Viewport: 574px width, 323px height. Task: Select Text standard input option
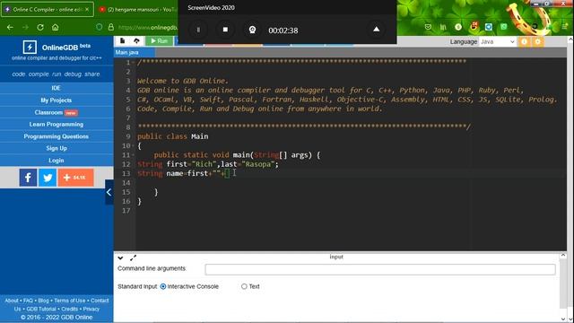[244, 286]
